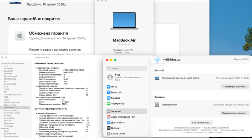Select PCI in hardware list
252x138 pixels.
click(x=6, y=81)
